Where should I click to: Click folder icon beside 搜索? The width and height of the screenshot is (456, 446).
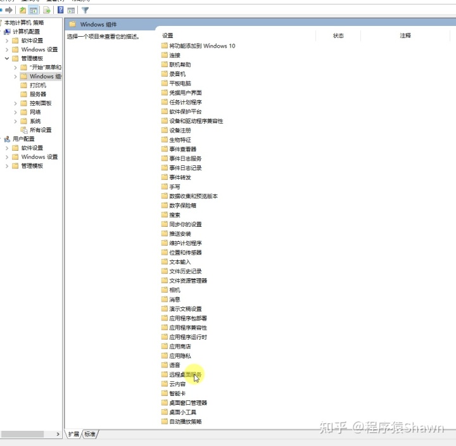pos(165,215)
